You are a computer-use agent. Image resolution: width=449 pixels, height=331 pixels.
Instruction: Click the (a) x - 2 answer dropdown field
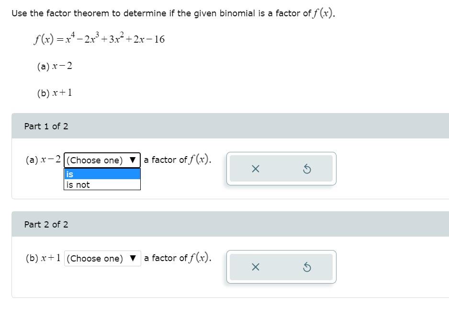[101, 160]
